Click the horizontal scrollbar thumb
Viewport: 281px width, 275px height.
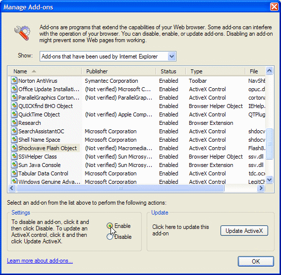(120, 188)
